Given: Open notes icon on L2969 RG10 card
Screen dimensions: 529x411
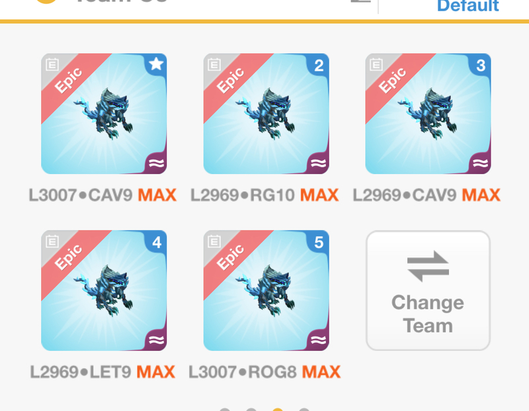Looking at the screenshot, I should pos(214,64).
